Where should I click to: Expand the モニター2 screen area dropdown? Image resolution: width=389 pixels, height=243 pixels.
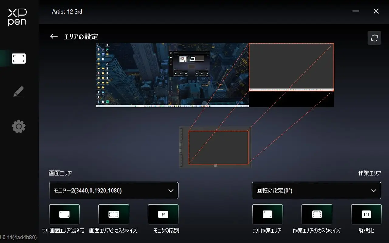click(113, 191)
